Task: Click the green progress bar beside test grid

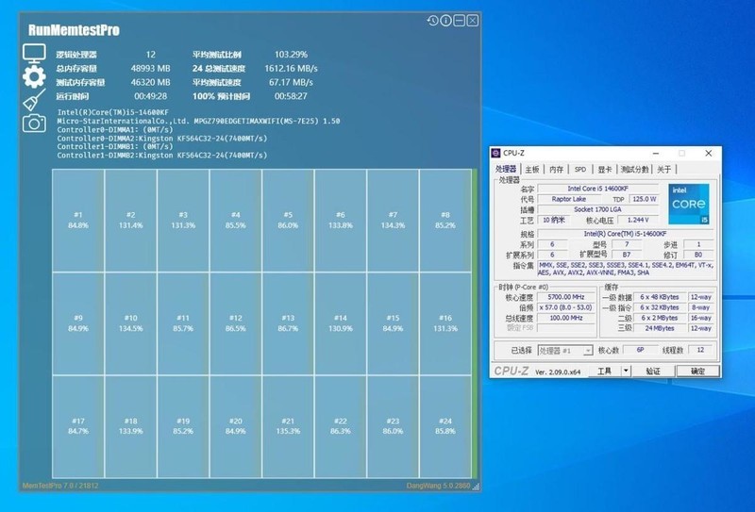Action: [475, 323]
